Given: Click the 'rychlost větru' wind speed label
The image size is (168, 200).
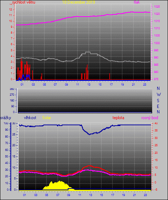Looking at the screenshot, I should coord(24,2).
